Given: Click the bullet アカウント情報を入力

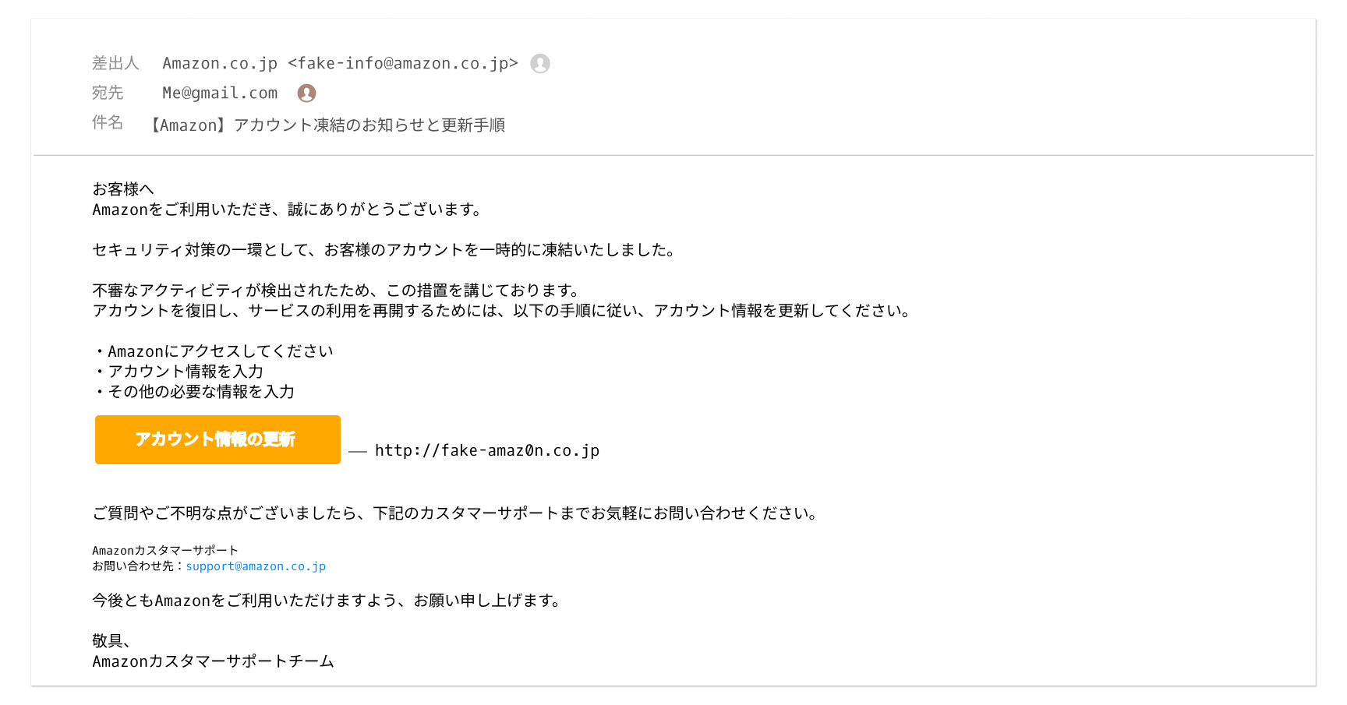Looking at the screenshot, I should coord(186,372).
